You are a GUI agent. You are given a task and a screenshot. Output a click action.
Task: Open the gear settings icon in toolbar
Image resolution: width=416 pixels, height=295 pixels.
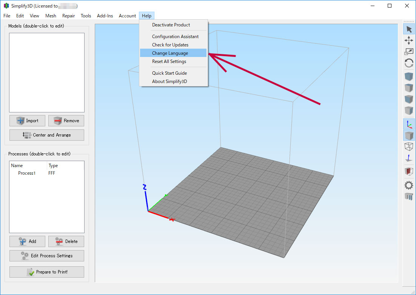pos(409,185)
